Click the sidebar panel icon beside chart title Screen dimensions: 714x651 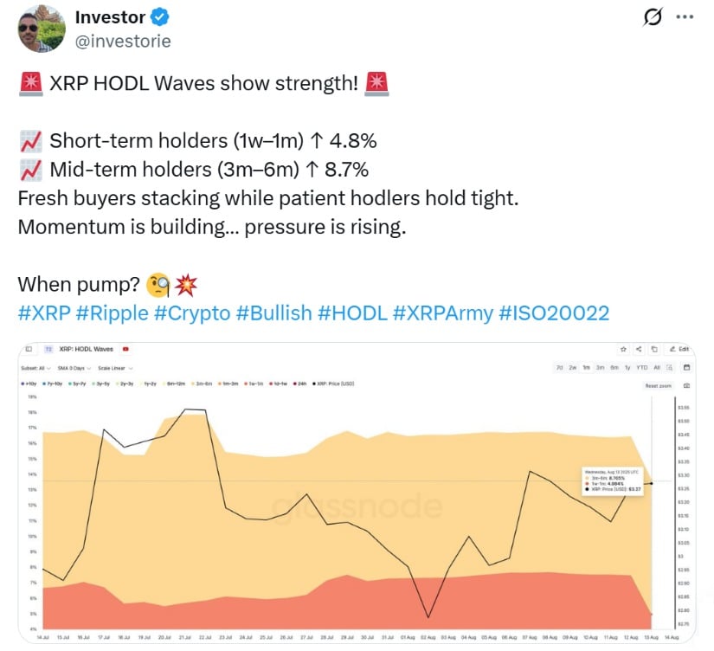click(29, 349)
